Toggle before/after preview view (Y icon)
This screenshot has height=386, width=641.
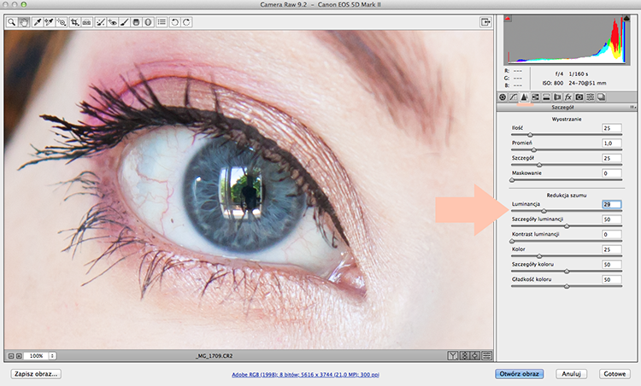point(452,356)
